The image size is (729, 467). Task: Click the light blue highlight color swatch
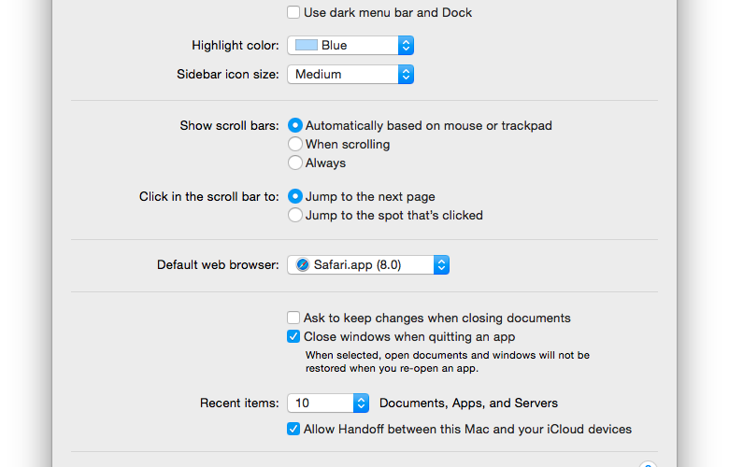point(307,45)
